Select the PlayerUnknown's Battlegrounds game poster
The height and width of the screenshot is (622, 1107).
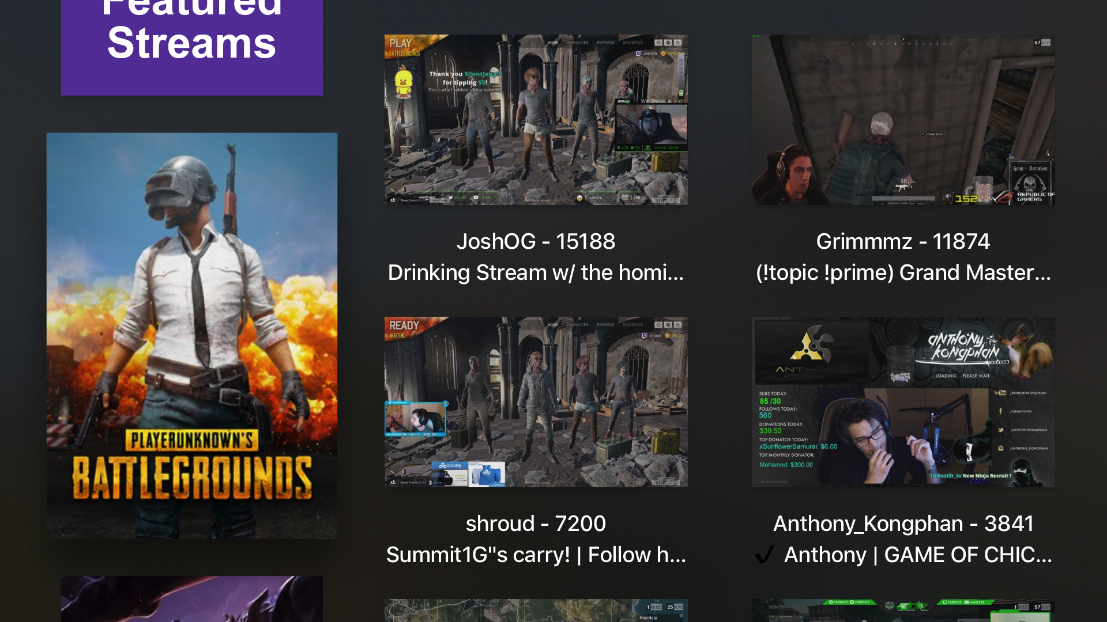click(192, 336)
